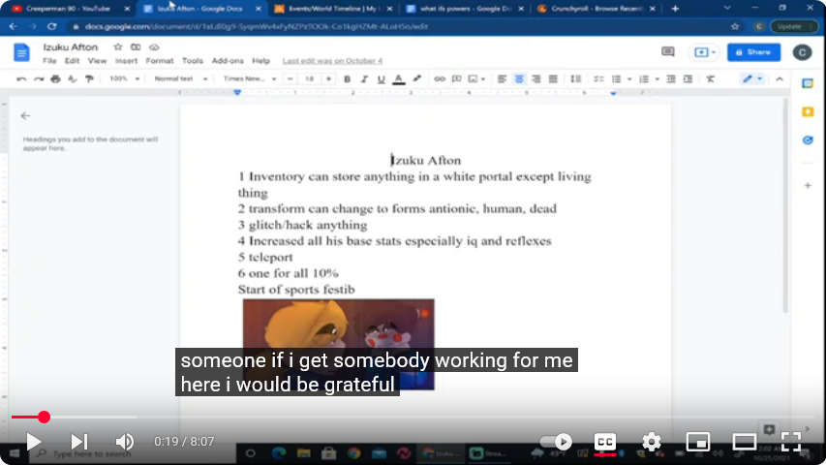Print the document with printer icon
Image resolution: width=826 pixels, height=465 pixels.
(x=55, y=79)
